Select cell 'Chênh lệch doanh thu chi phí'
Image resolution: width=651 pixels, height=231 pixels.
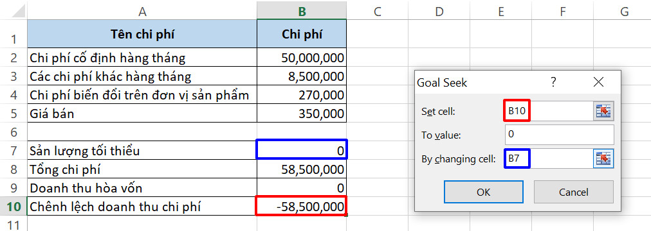[x=142, y=206]
